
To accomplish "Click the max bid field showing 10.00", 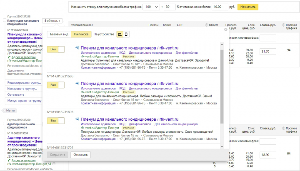I will (220, 7).
